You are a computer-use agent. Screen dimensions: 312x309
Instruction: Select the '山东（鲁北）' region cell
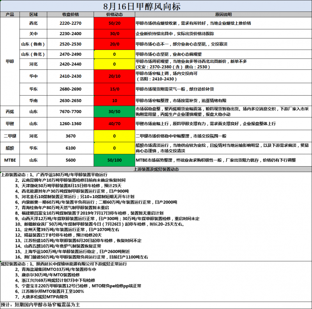(34, 54)
